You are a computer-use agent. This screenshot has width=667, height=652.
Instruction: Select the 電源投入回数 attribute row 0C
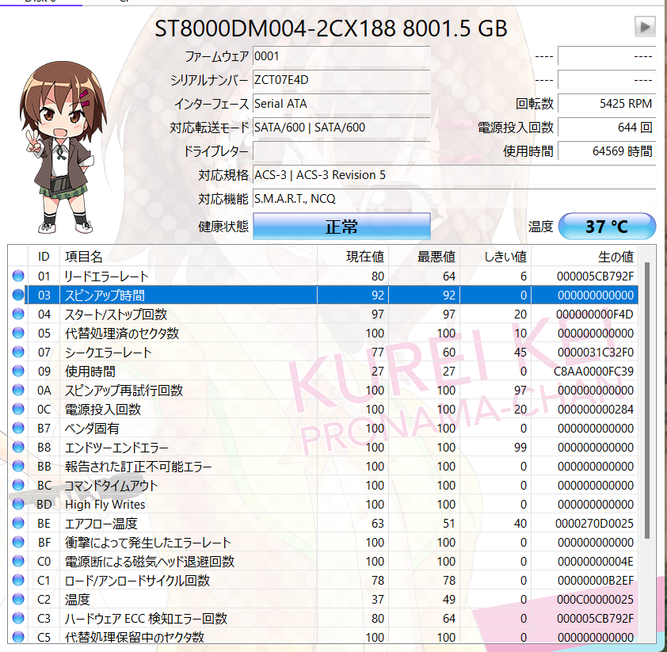click(x=323, y=409)
